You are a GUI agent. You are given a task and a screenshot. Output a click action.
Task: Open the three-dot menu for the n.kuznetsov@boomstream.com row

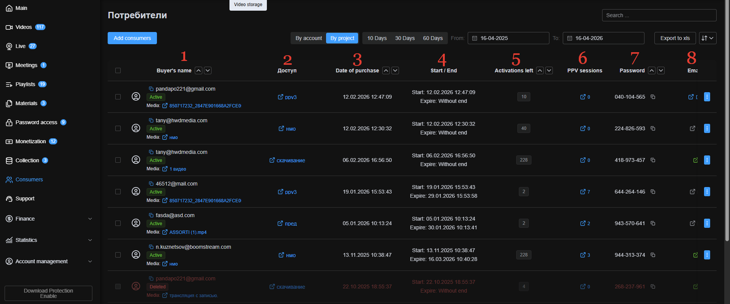707,255
